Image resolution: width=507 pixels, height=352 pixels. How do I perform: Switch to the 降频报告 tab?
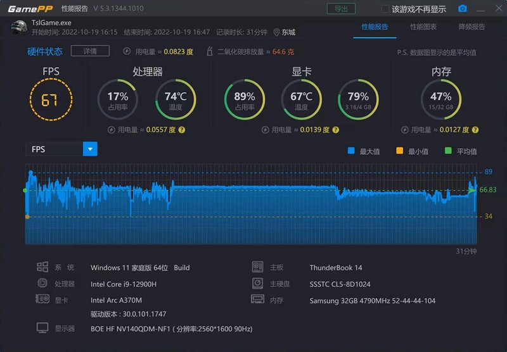tap(472, 27)
